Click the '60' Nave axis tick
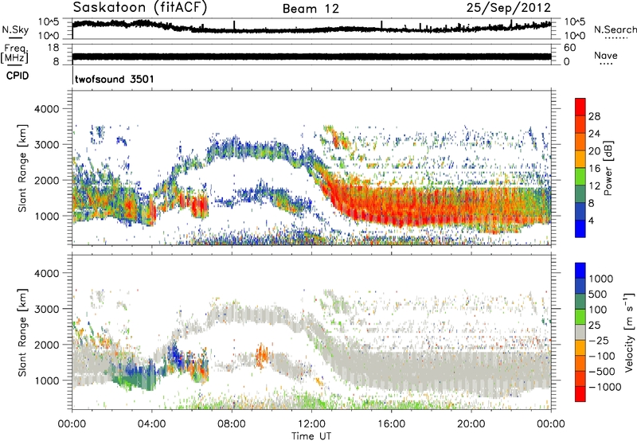 (569, 48)
